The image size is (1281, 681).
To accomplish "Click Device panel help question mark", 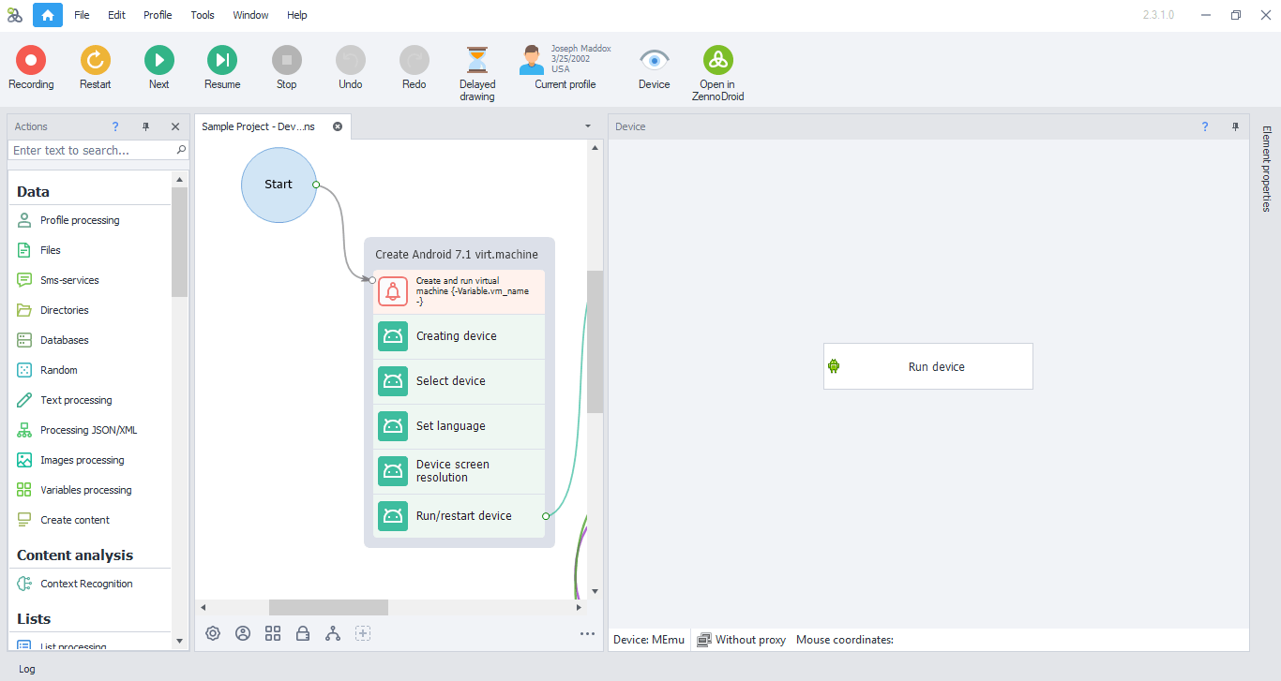I will (1205, 126).
